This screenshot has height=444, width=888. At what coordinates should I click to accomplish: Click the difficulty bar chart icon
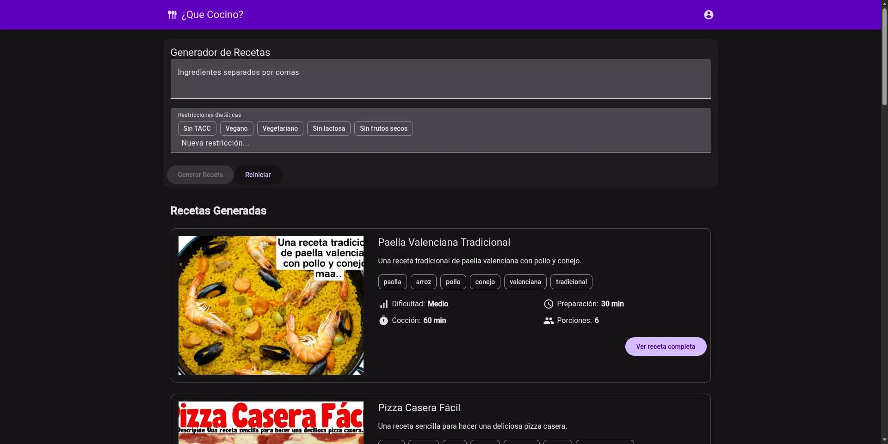tap(383, 304)
